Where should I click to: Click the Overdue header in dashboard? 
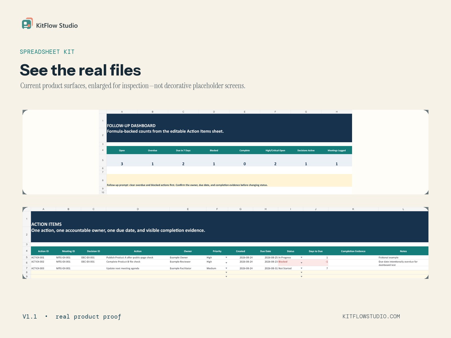click(x=152, y=150)
